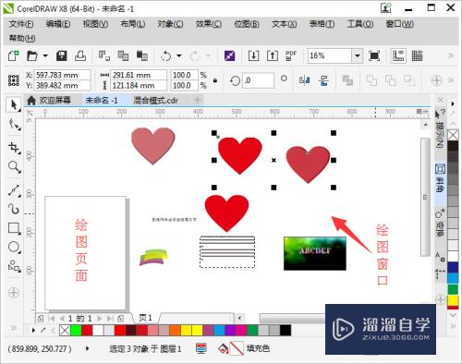The width and height of the screenshot is (462, 364).
Task: Click the Copy icon
Action: (x=123, y=55)
